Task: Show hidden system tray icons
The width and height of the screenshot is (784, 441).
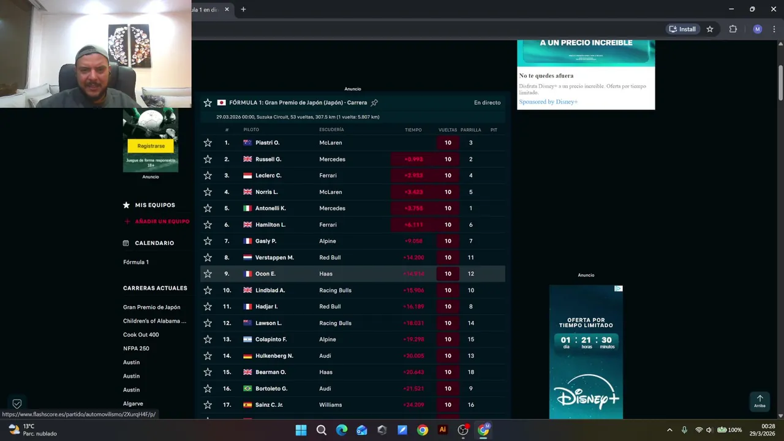Action: (669, 430)
